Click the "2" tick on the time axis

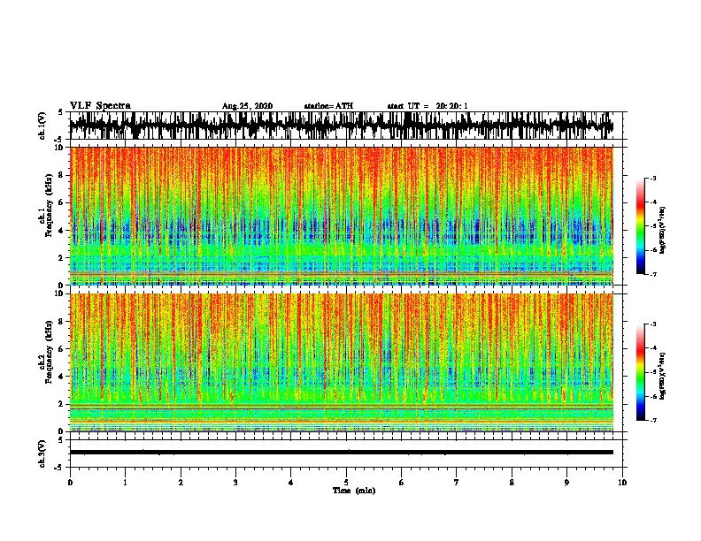click(x=181, y=483)
